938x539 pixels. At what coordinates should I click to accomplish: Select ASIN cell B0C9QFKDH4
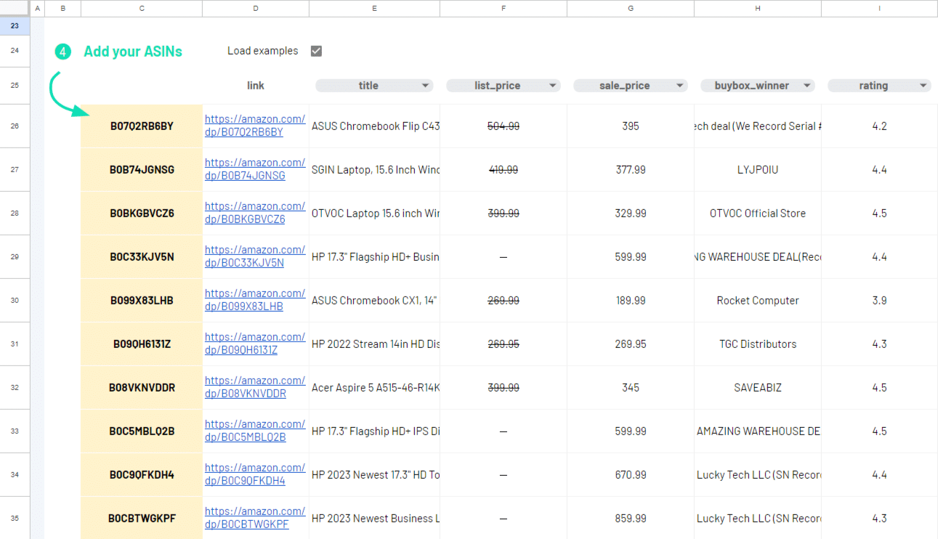pyautogui.click(x=142, y=475)
